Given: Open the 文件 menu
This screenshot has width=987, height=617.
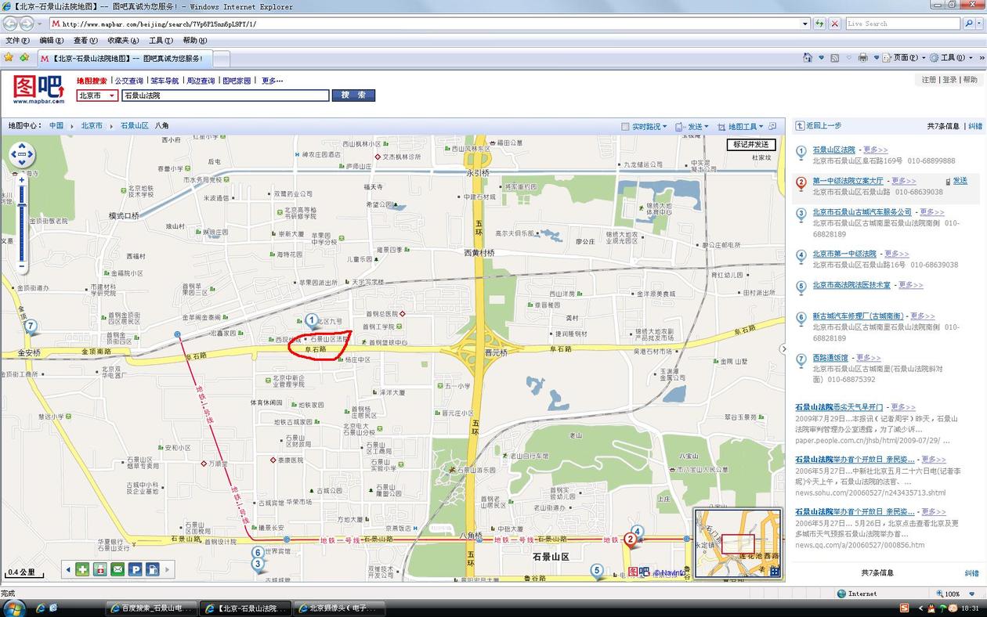Looking at the screenshot, I should click(x=17, y=41).
